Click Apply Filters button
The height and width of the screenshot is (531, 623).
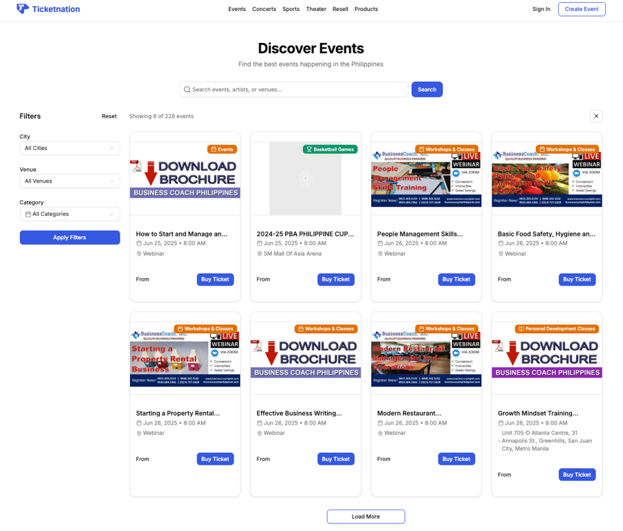point(70,238)
